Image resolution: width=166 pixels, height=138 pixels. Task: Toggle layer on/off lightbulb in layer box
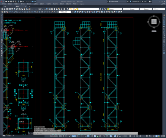70,9
